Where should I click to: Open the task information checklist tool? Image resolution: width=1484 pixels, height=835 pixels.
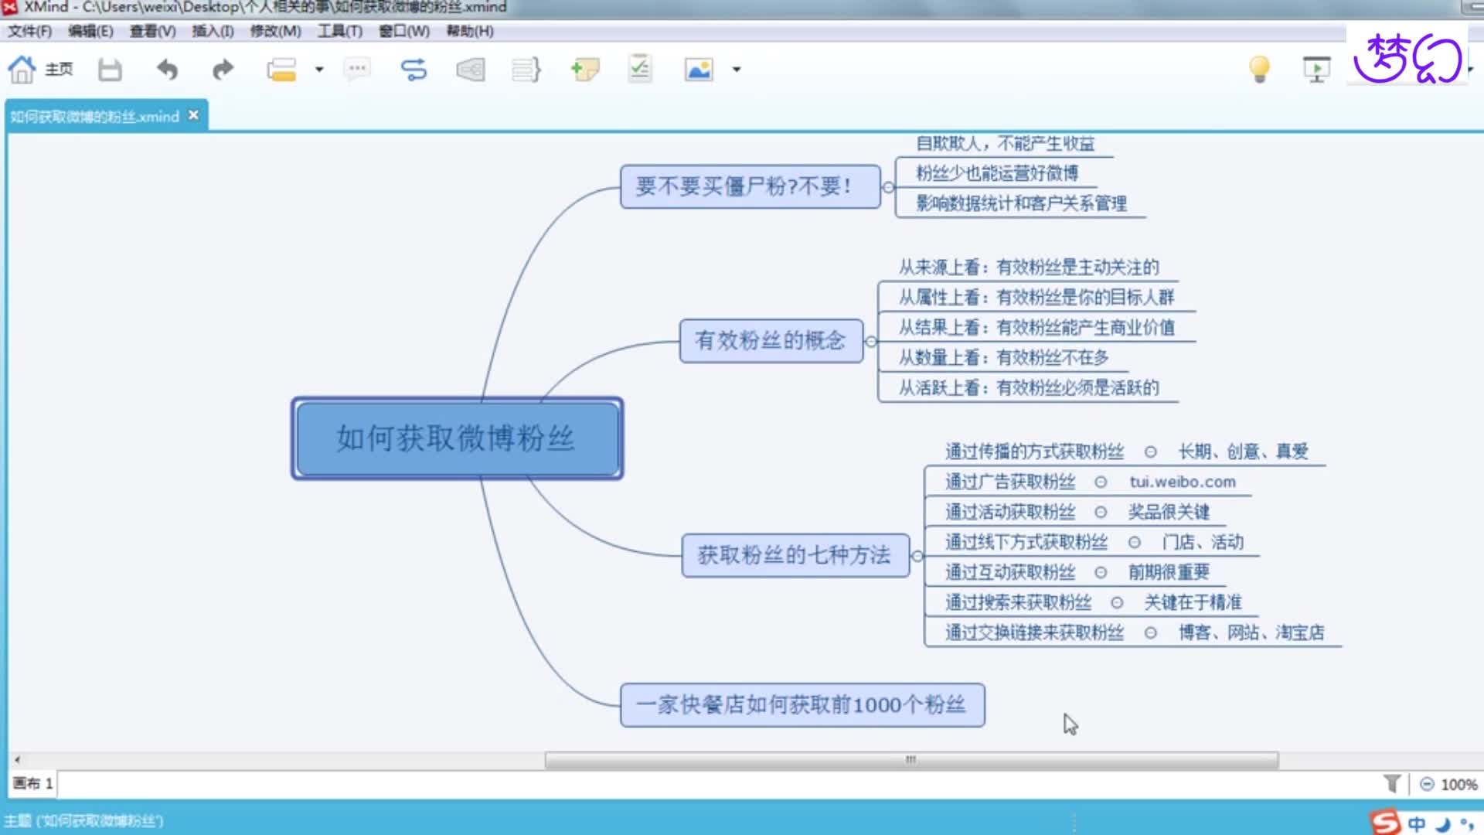point(639,70)
